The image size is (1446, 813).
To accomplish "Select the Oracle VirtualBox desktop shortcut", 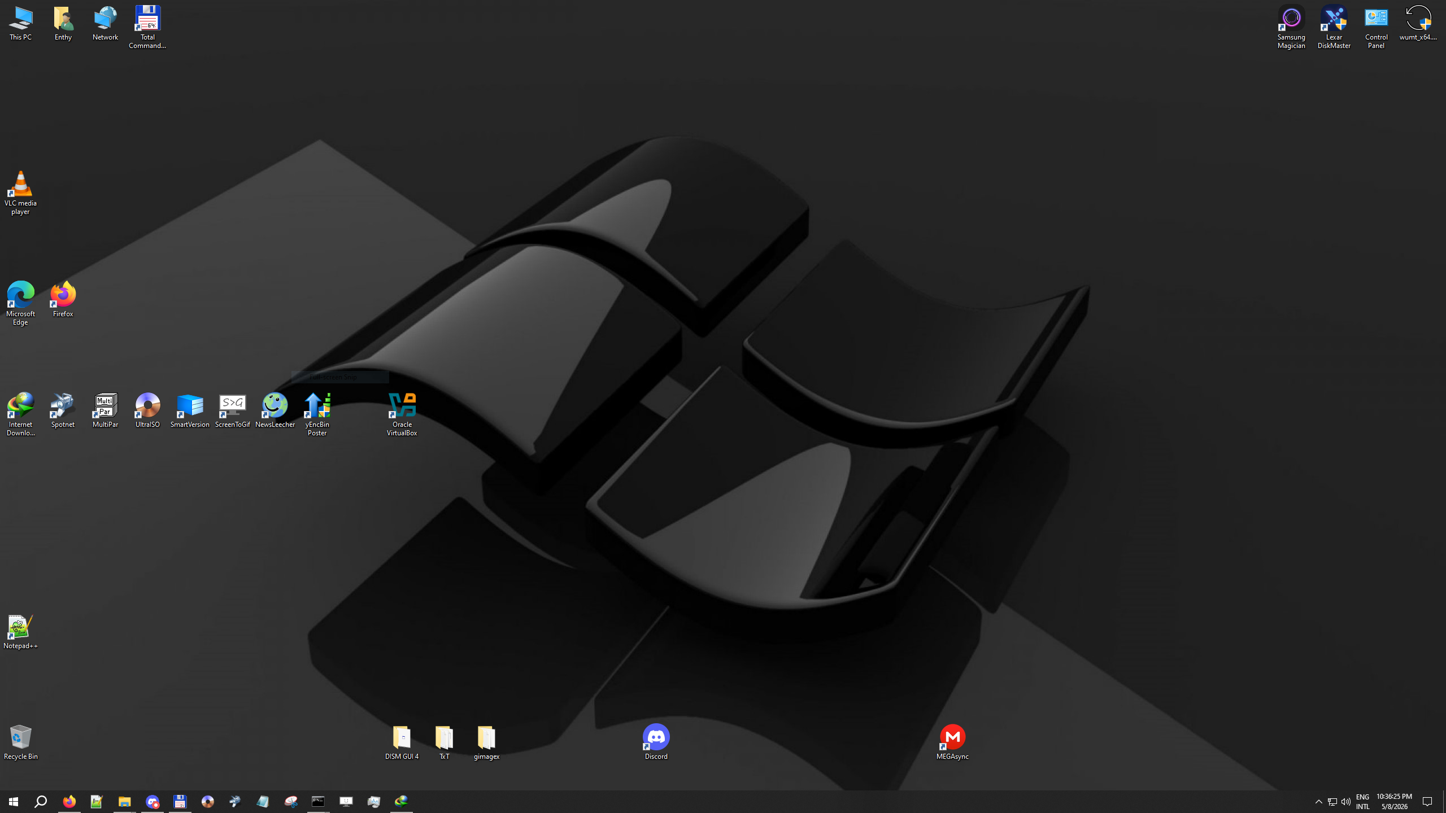I will [x=402, y=414].
